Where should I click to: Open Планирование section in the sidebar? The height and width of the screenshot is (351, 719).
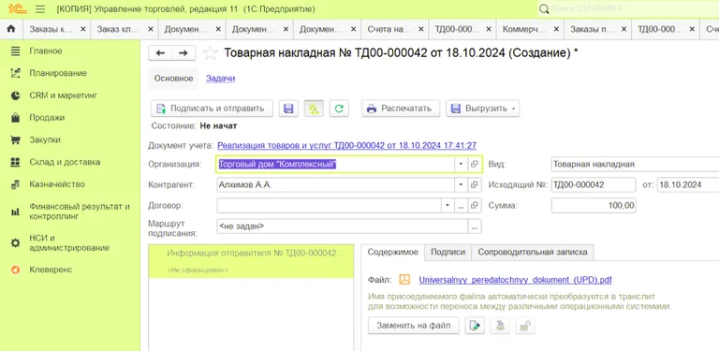58,73
